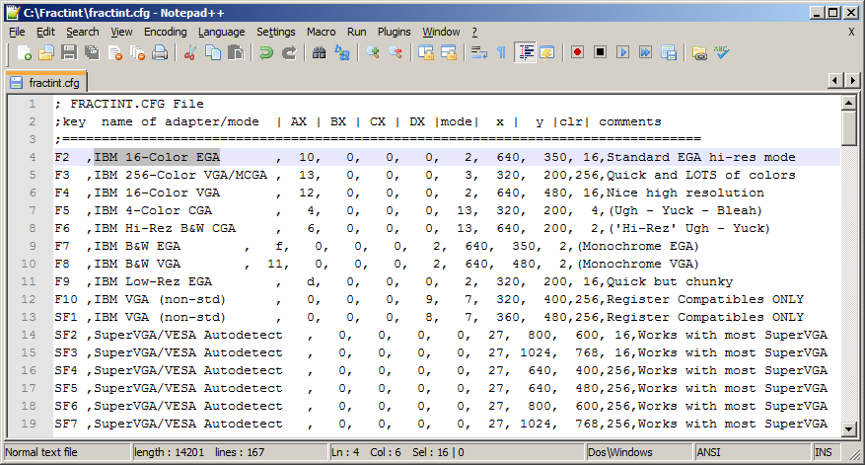
Task: Click 'SF7' key on line 19
Action: (x=66, y=424)
